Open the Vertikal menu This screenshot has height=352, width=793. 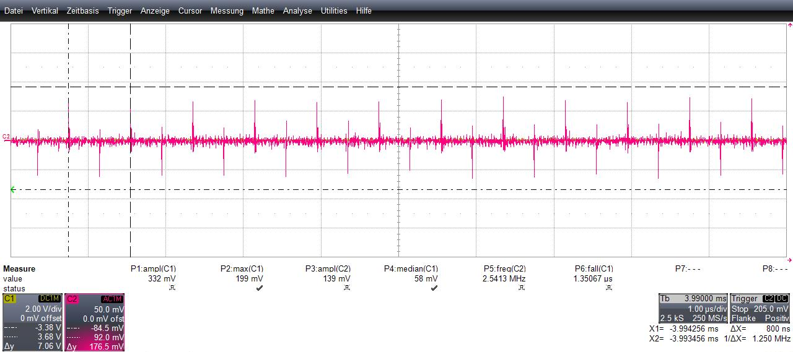click(45, 11)
